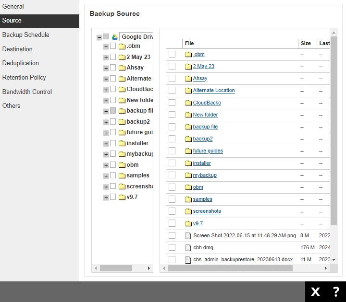Open the Others tab
346x302 pixels.
(x=39, y=106)
